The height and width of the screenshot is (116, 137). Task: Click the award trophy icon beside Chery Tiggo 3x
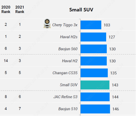pyautogui.click(x=47, y=24)
